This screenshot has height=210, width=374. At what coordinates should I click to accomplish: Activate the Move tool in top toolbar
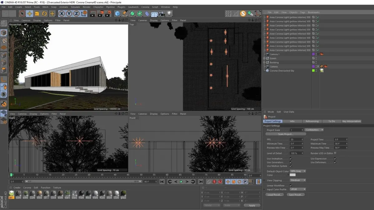click(x=30, y=13)
